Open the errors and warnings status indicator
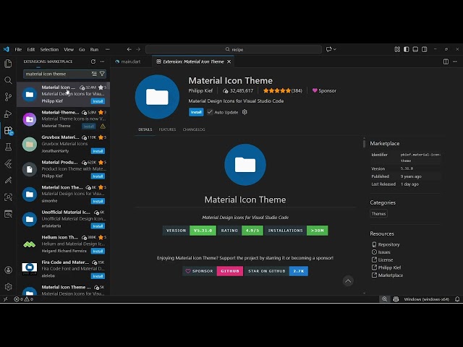The height and width of the screenshot is (347, 463). tap(24, 299)
